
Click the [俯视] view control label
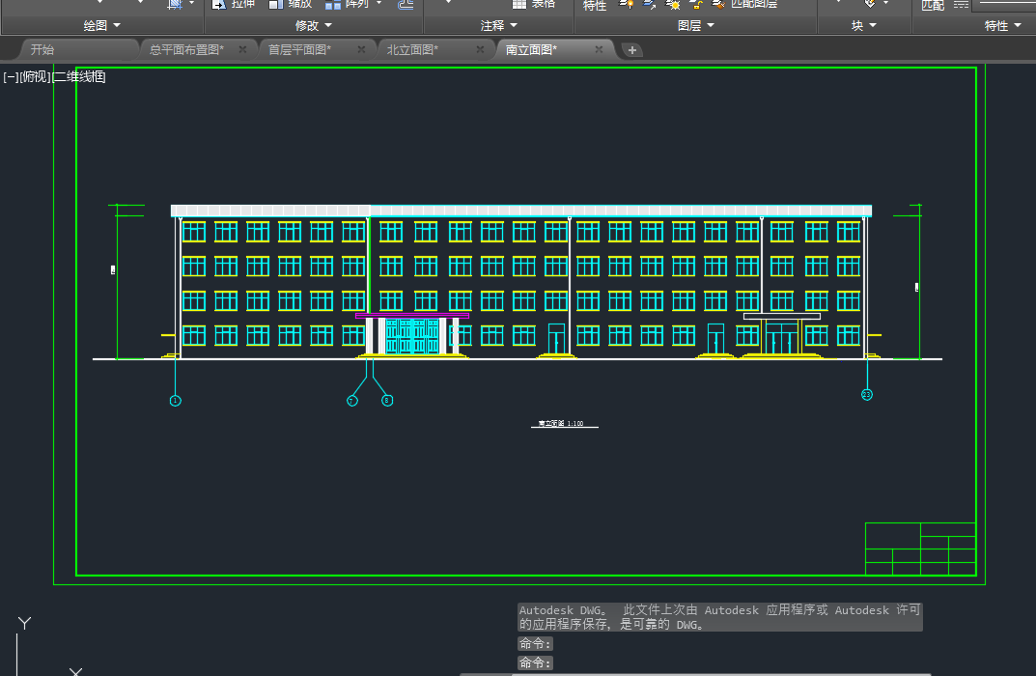tap(35, 77)
